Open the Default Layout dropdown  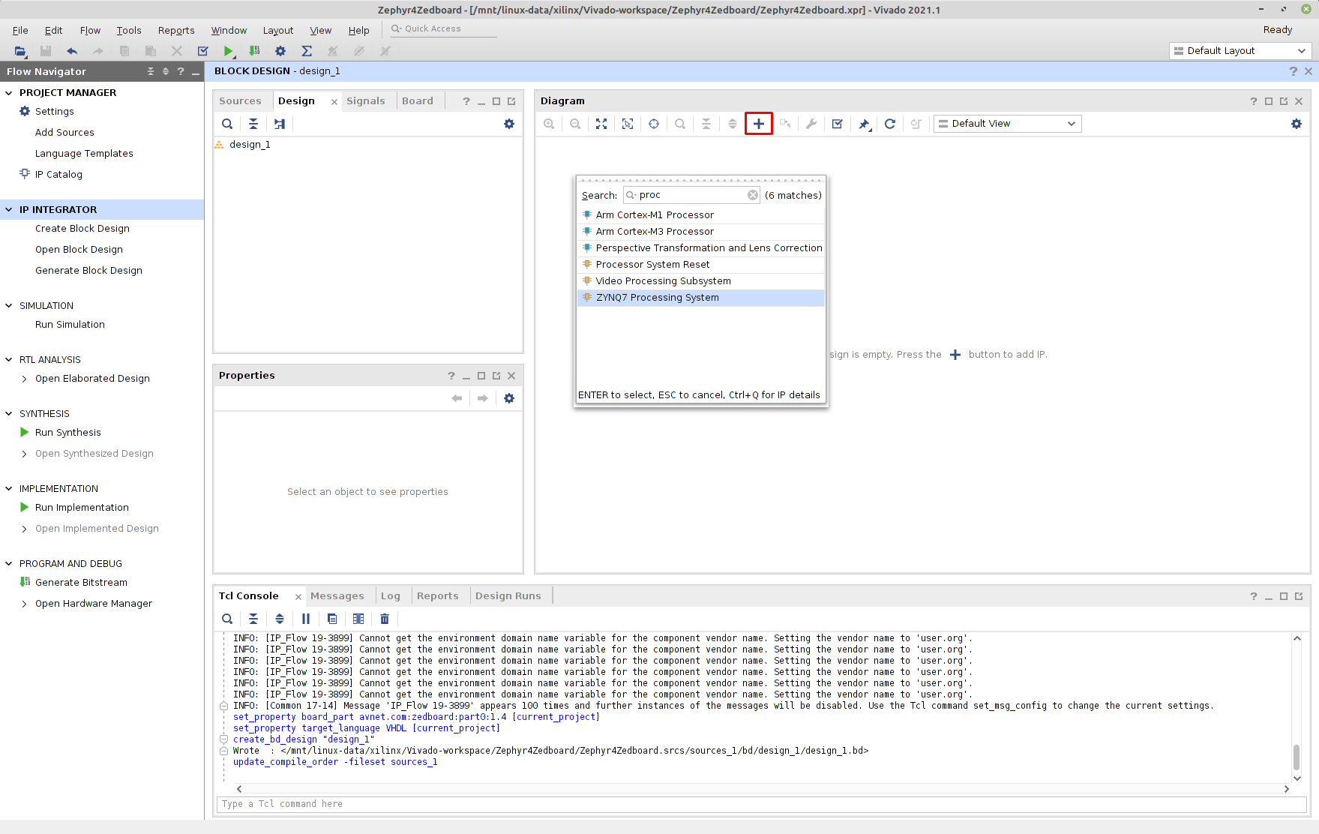click(x=1240, y=50)
